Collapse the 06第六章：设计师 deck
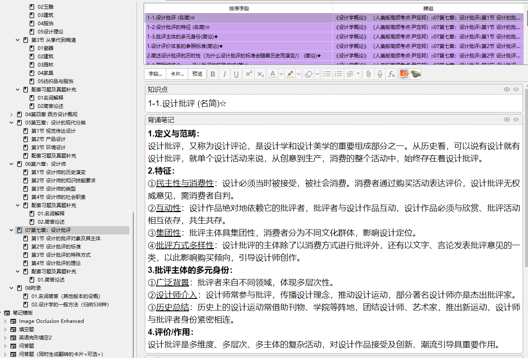The image size is (528, 358). [12, 164]
